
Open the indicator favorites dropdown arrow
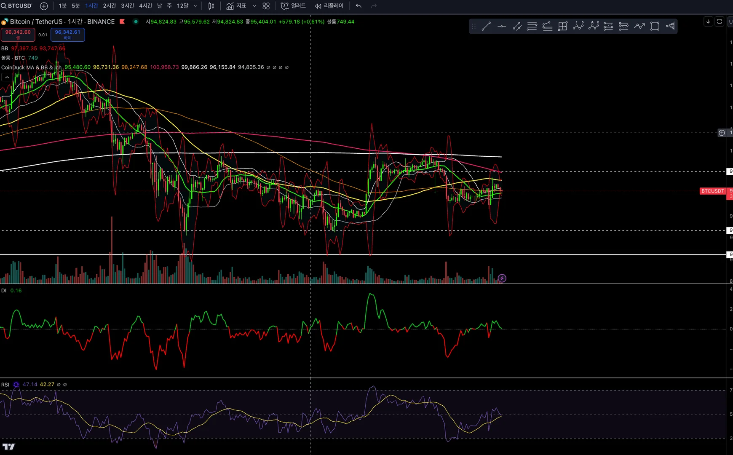click(x=254, y=6)
